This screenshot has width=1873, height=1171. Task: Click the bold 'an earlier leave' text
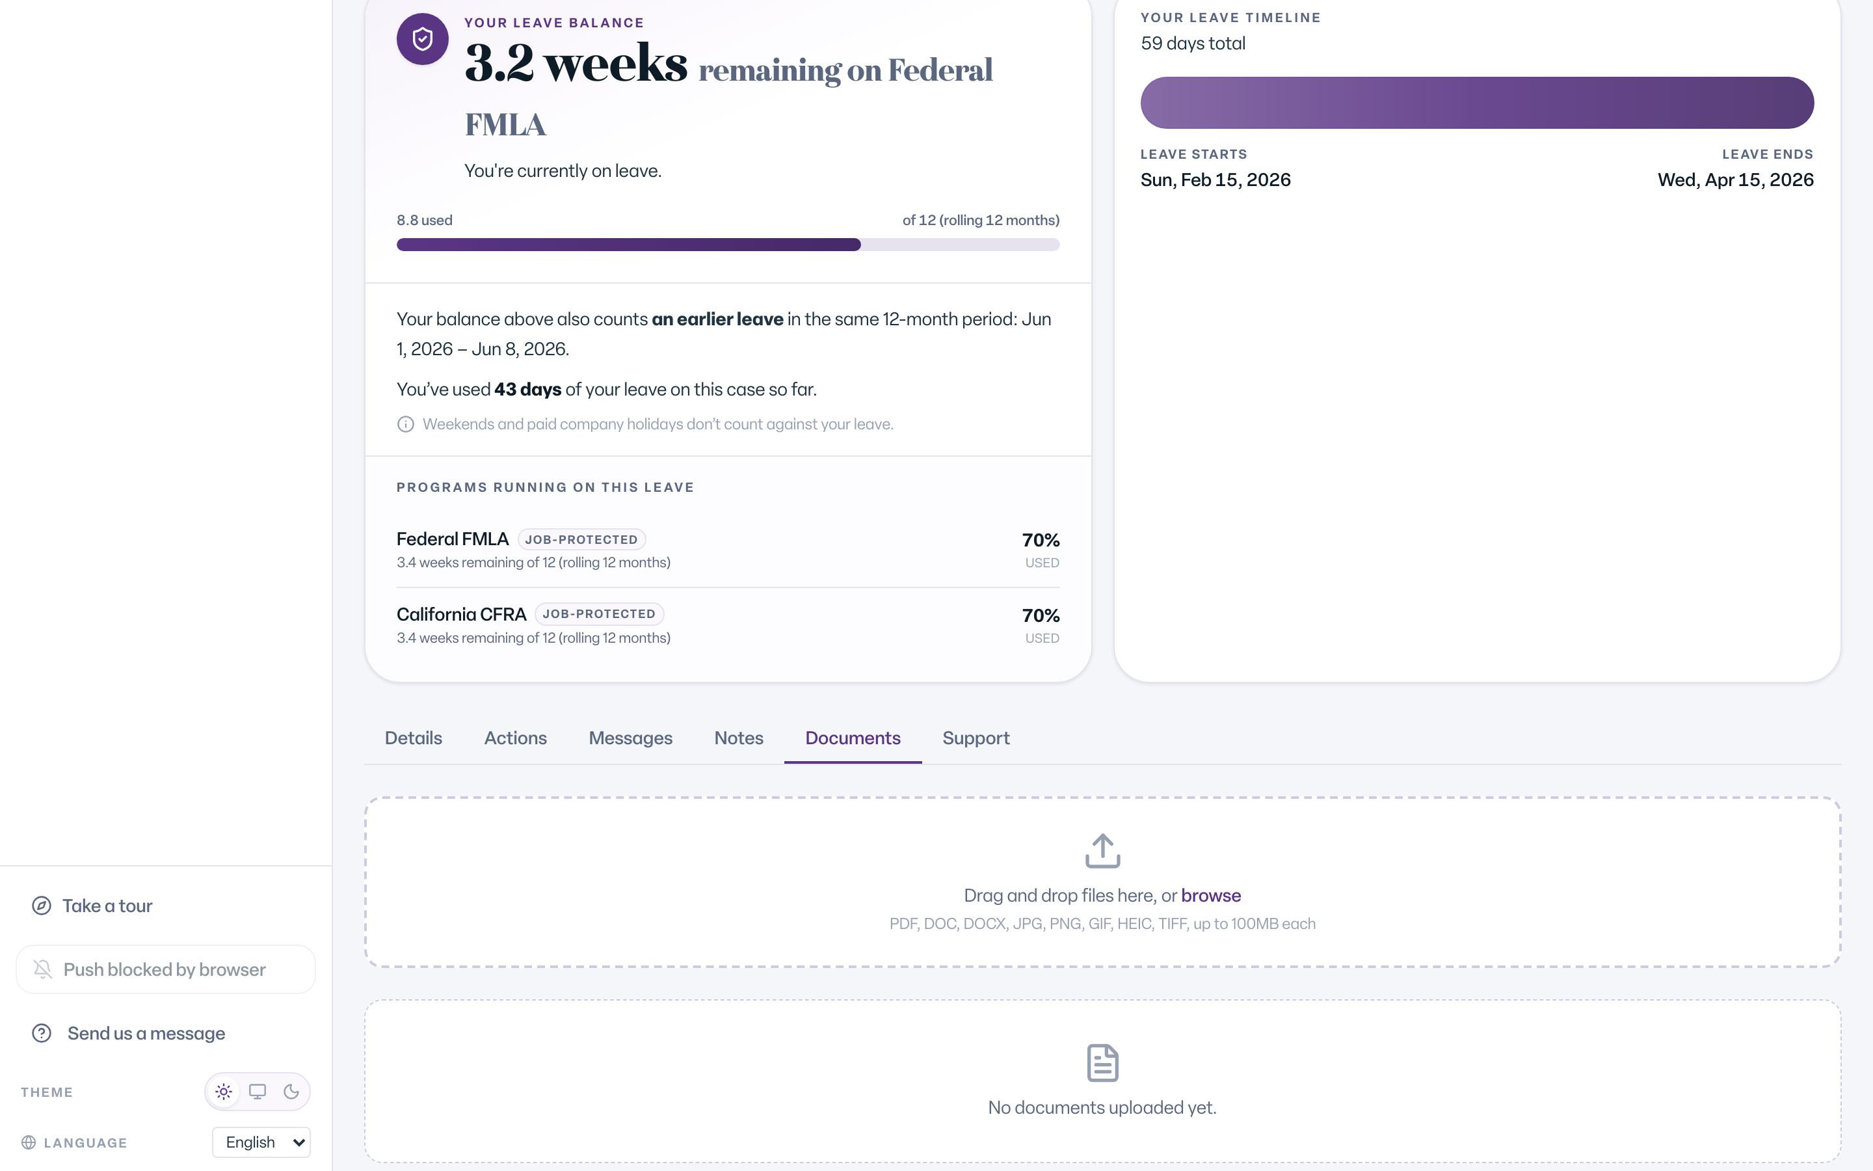717,319
